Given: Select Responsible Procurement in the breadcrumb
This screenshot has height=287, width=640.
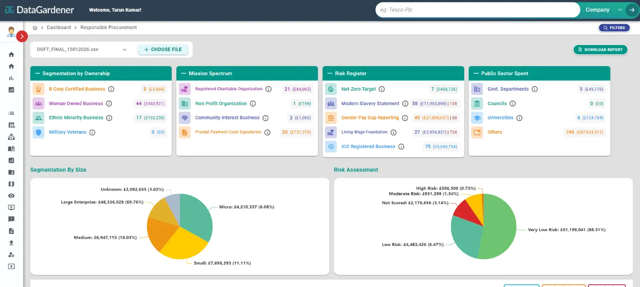Looking at the screenshot, I should (108, 27).
